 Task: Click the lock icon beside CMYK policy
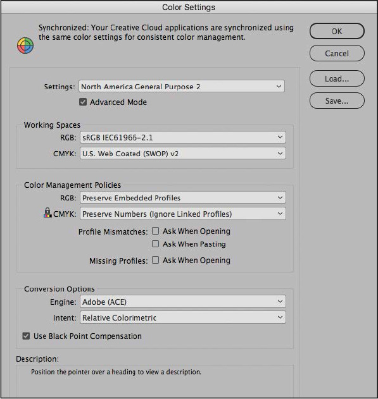[47, 212]
